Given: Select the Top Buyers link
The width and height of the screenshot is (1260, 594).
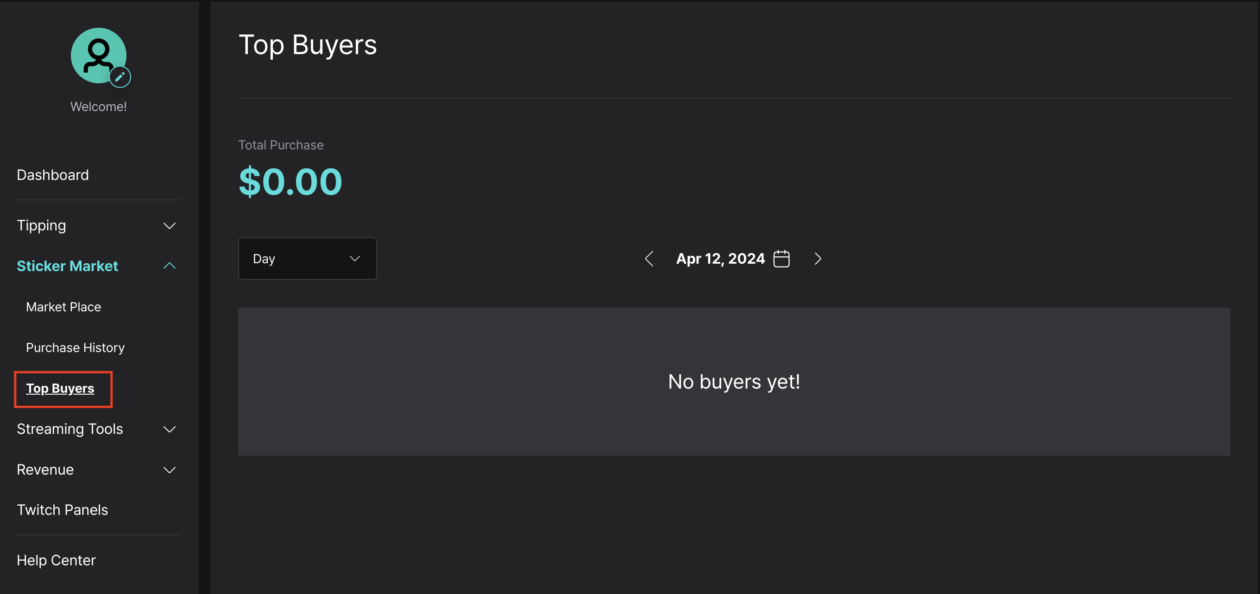Looking at the screenshot, I should pos(60,388).
